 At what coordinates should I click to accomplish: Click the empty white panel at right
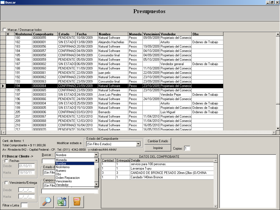tap(248, 181)
